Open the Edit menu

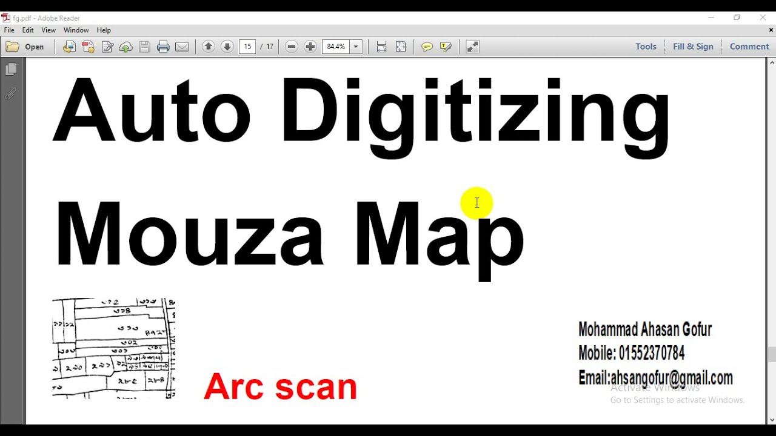28,30
